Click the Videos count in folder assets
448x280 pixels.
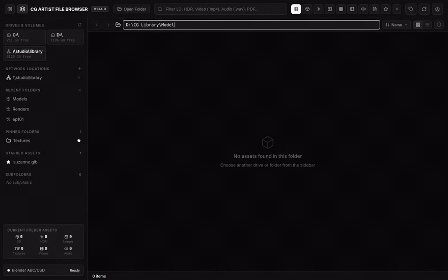coord(43,250)
